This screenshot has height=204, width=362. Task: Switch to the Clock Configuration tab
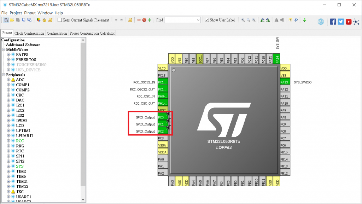(x=29, y=33)
